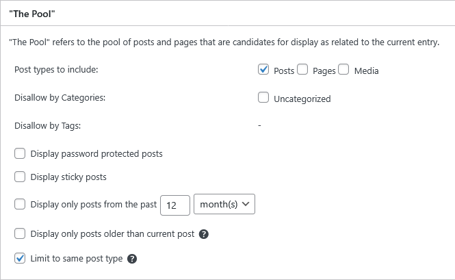Click the Uncategorized label text
The height and width of the screenshot is (280, 455).
[x=302, y=99]
